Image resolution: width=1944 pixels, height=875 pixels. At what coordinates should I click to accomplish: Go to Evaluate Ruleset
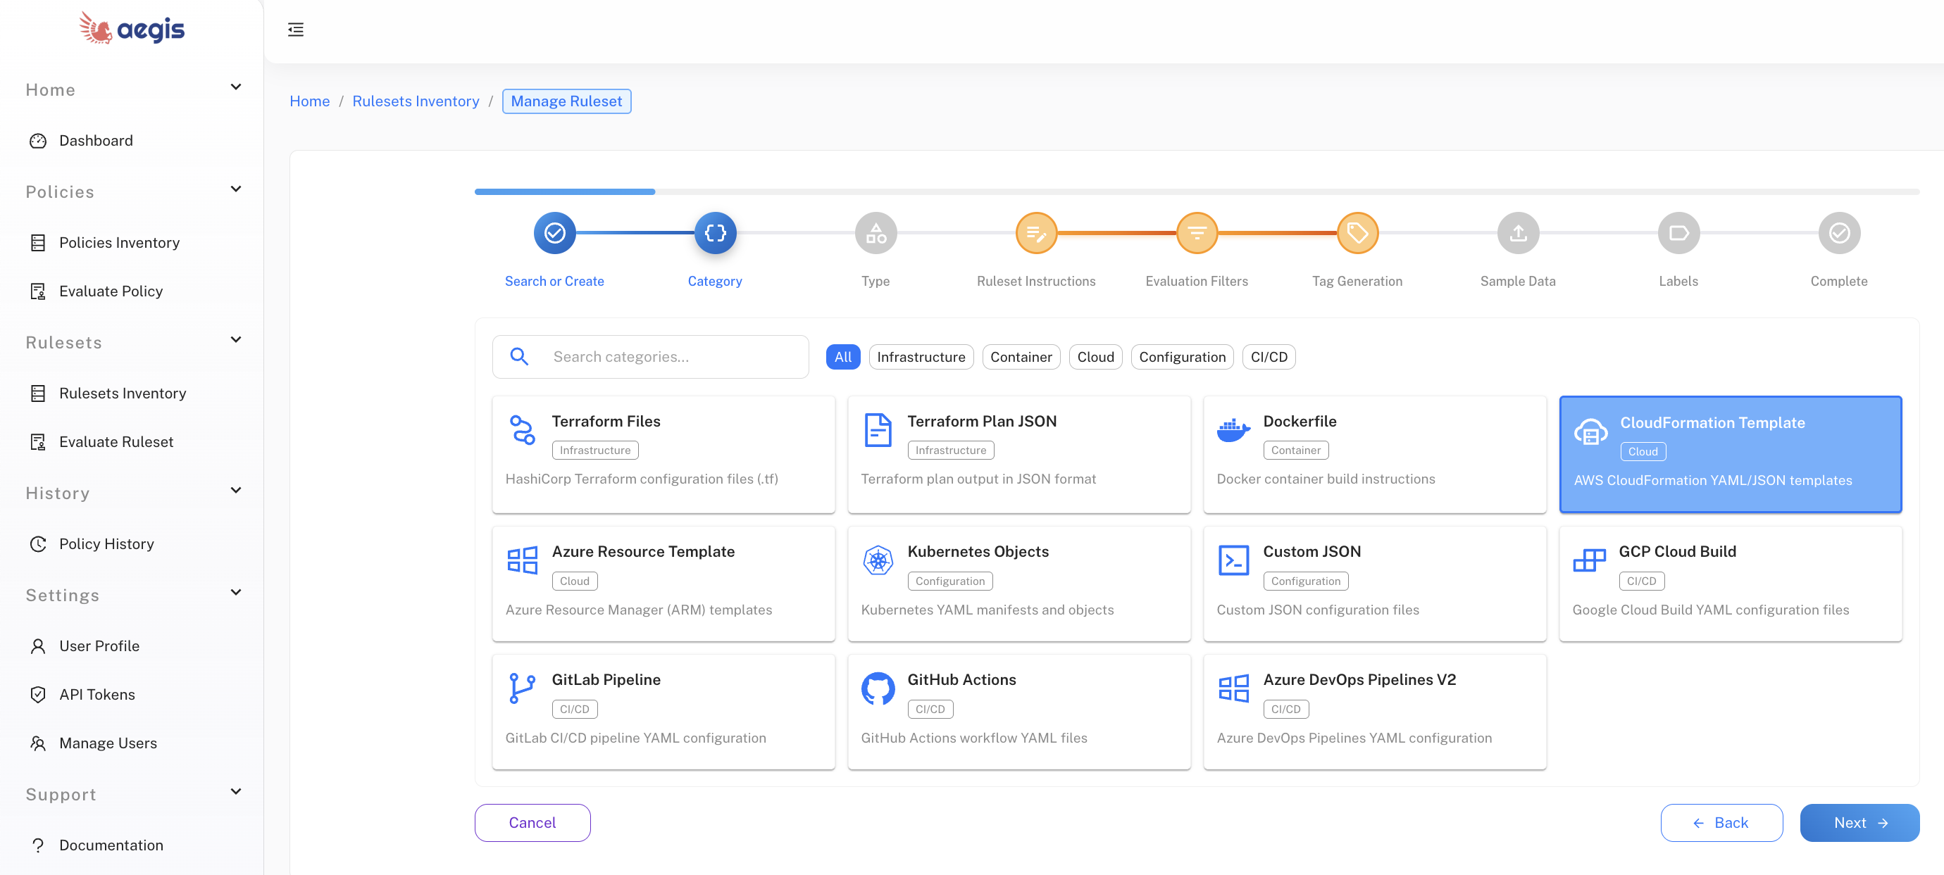point(116,442)
